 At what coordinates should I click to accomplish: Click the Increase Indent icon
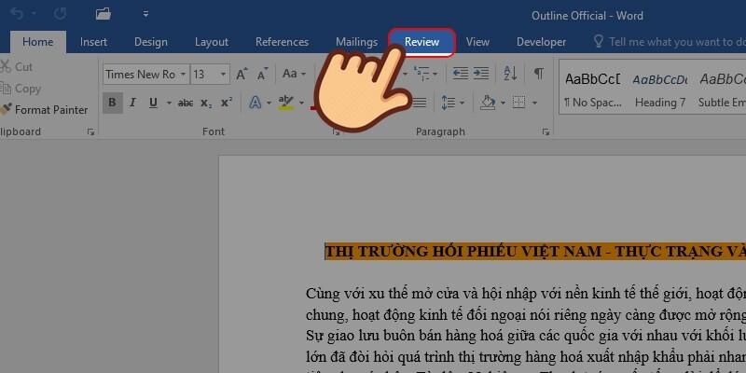[x=481, y=74]
